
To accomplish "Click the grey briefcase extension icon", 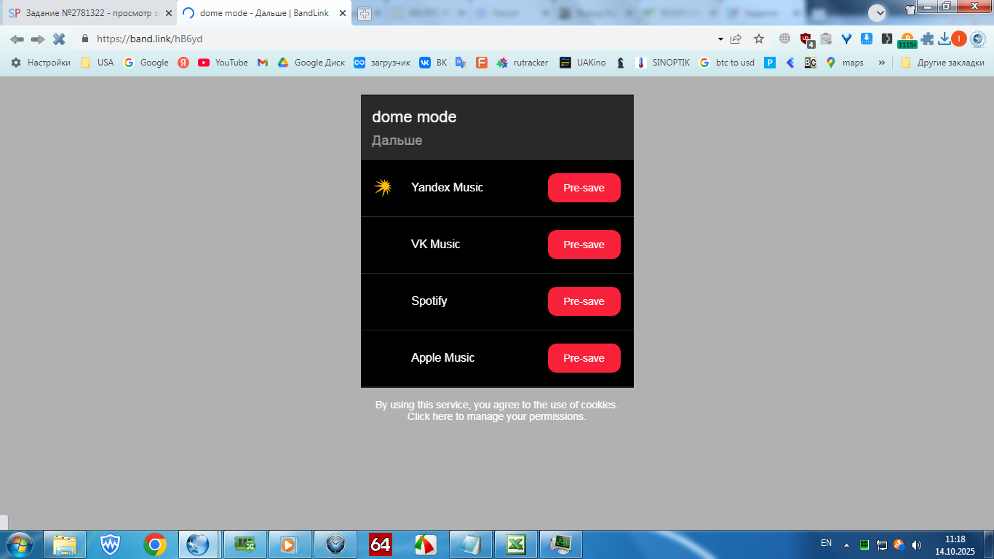I will click(x=826, y=39).
